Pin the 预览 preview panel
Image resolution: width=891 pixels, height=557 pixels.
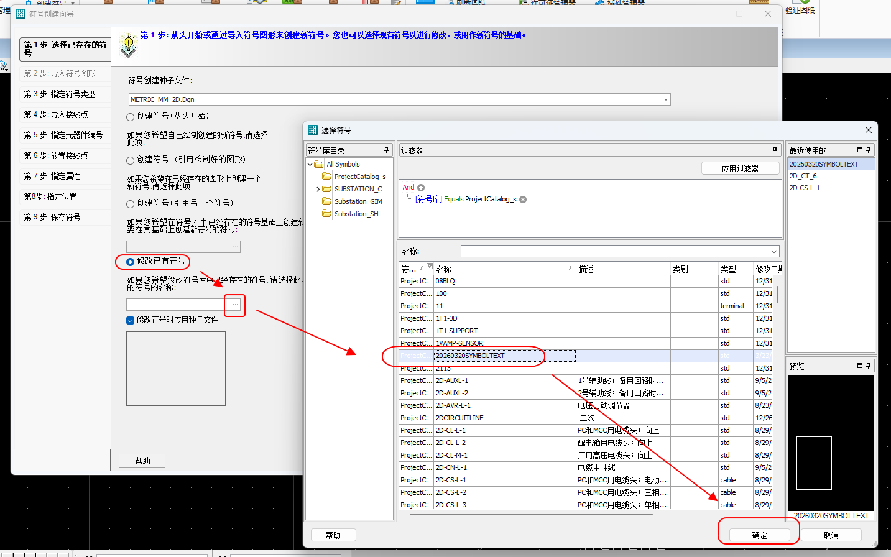[x=869, y=366]
